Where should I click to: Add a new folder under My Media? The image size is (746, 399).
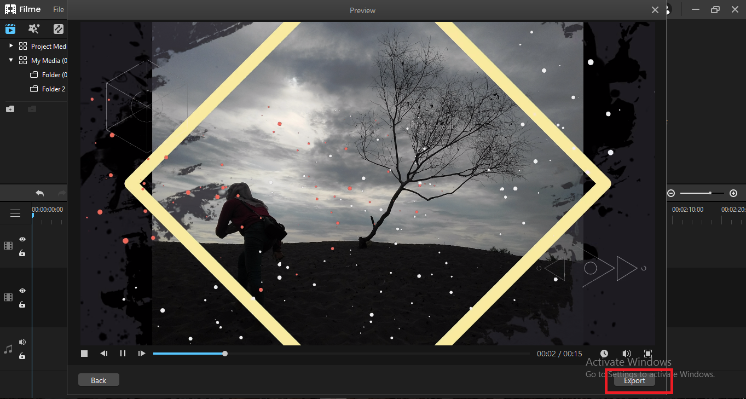pyautogui.click(x=10, y=108)
